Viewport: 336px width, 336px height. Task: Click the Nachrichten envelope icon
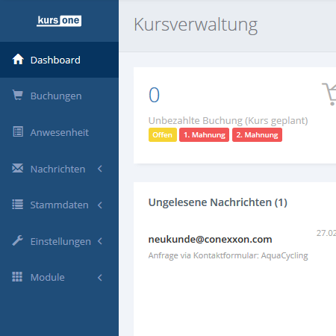click(18, 168)
